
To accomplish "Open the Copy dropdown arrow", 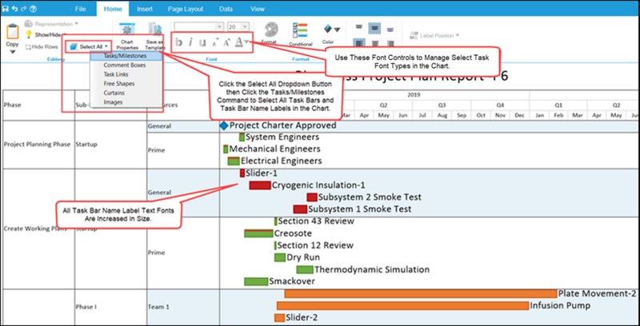I will tap(12, 52).
